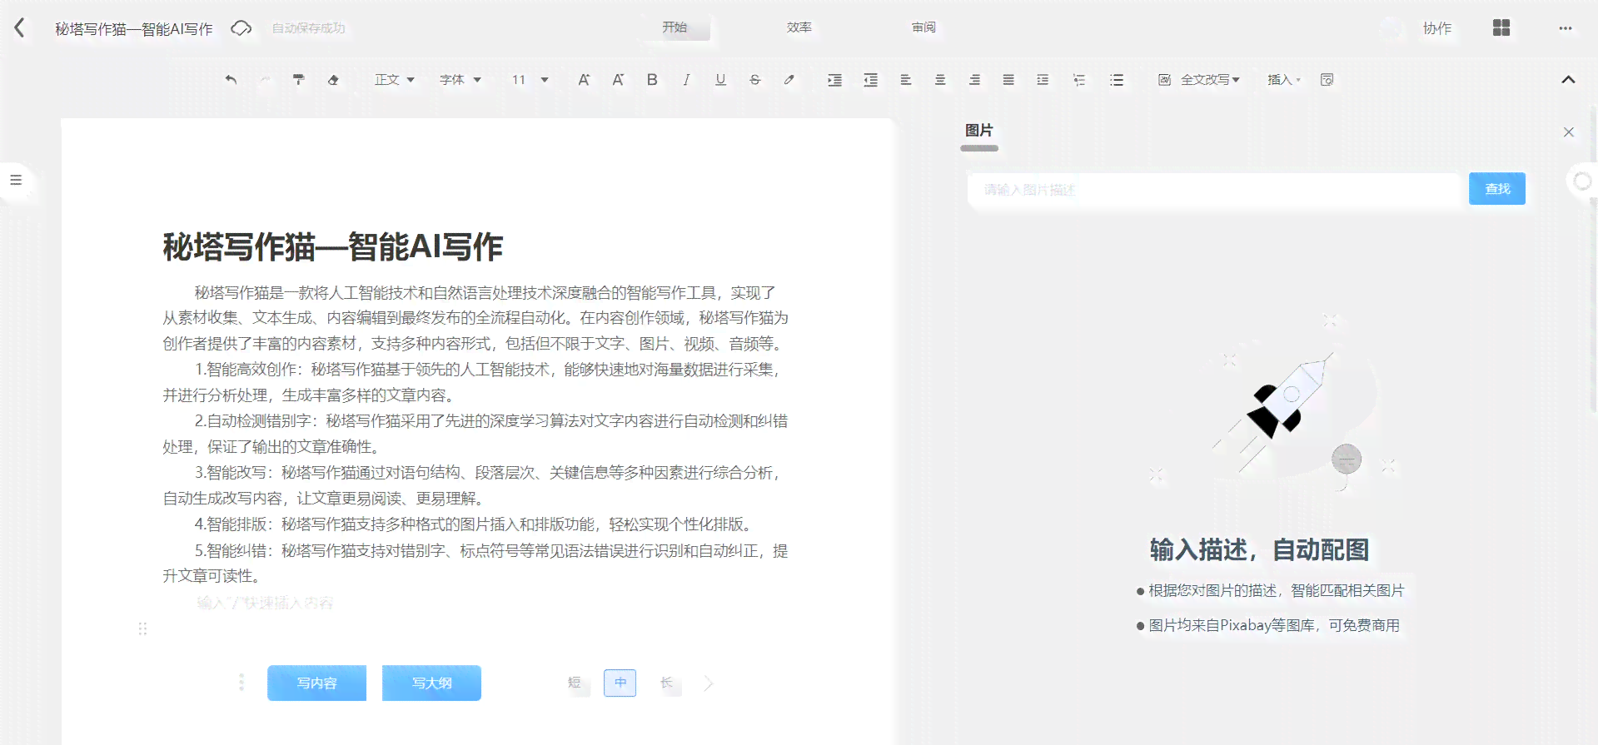The image size is (1598, 745).
Task: Open the paragraph style 正文 dropdown
Action: (395, 80)
